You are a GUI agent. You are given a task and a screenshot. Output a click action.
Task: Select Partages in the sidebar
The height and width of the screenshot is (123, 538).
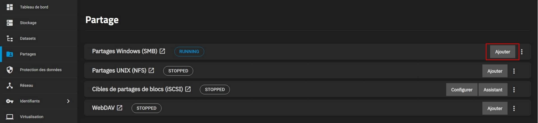point(28,54)
